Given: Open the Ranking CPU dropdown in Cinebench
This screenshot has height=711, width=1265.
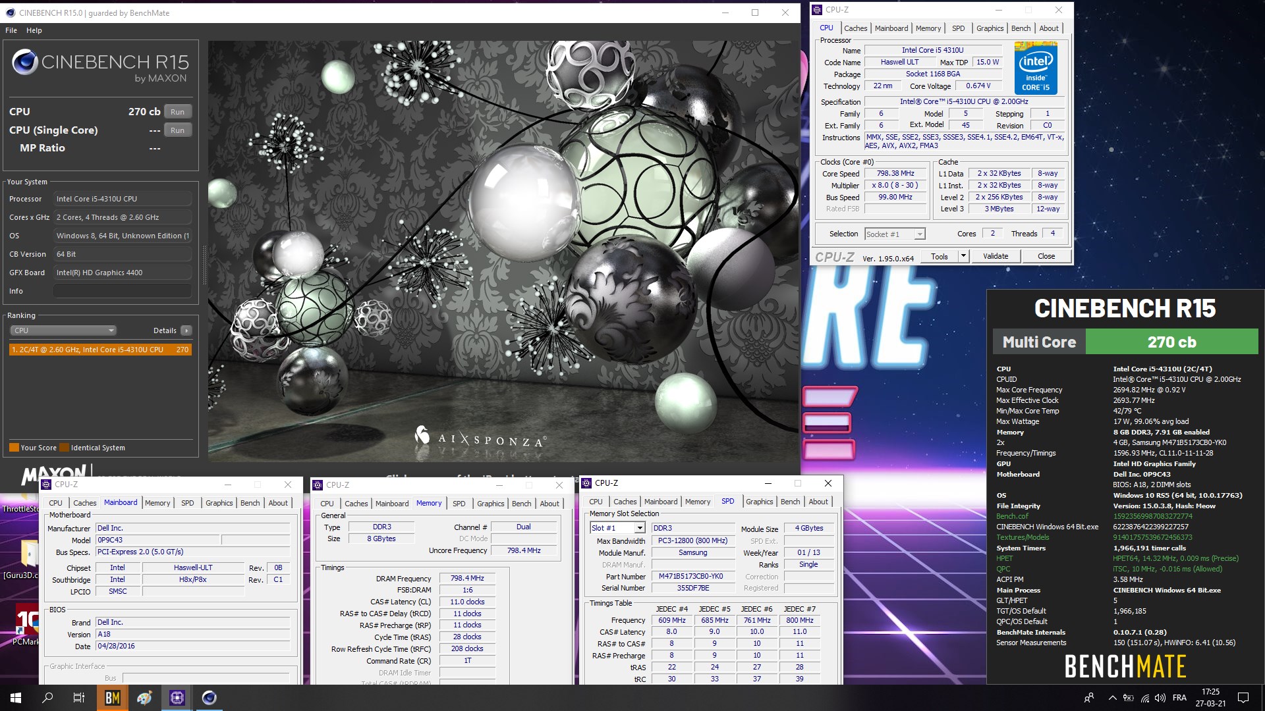Looking at the screenshot, I should [x=63, y=330].
